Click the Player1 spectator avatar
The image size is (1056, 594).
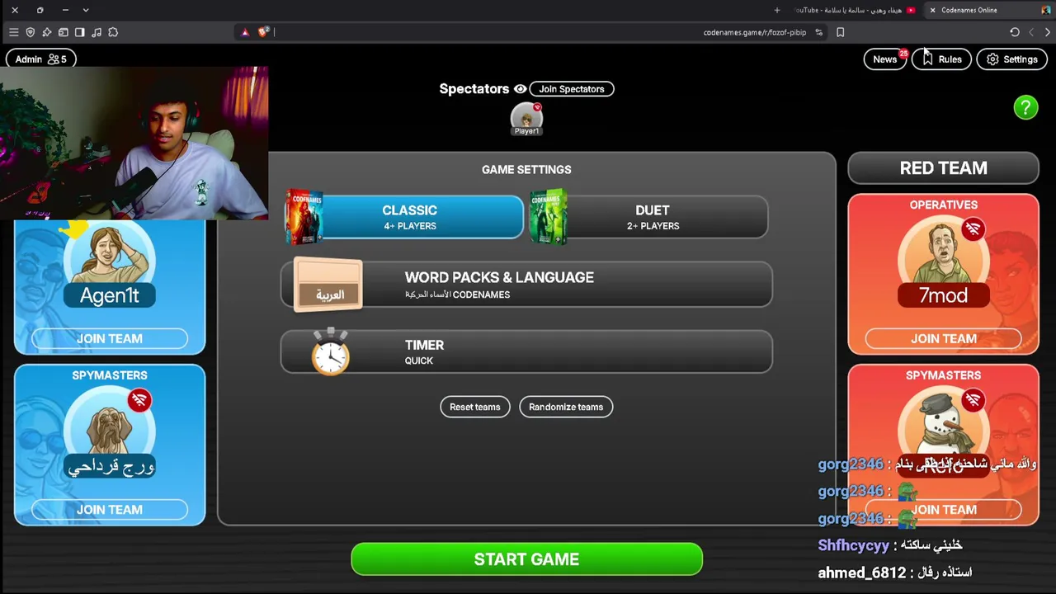click(526, 119)
